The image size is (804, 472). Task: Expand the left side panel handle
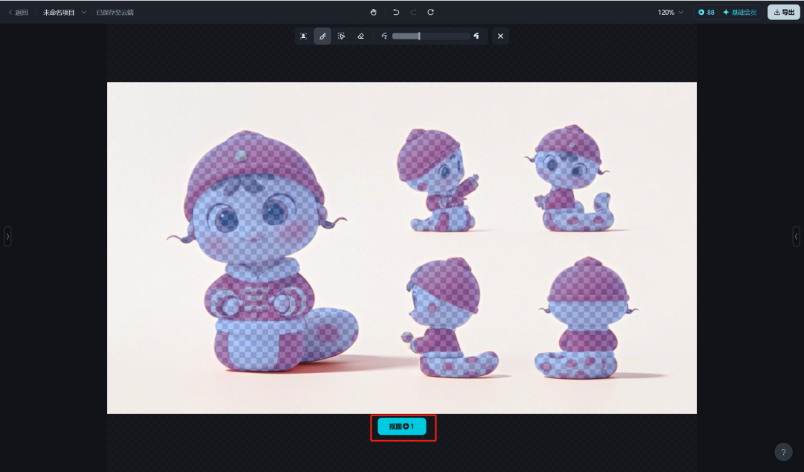7,236
